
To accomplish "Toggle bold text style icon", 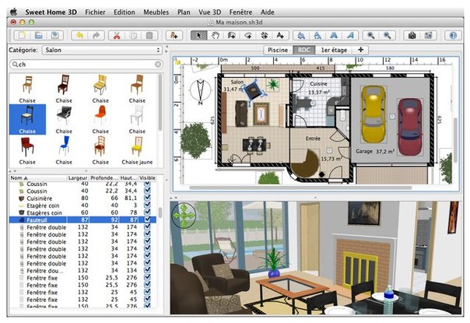I will pos(334,35).
